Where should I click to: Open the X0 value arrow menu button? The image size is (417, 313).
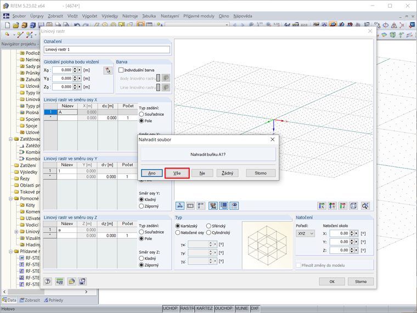(79, 70)
